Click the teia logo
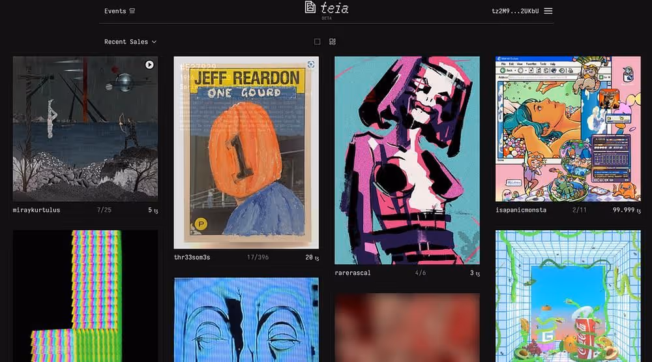The width and height of the screenshot is (652, 362). 327,8
